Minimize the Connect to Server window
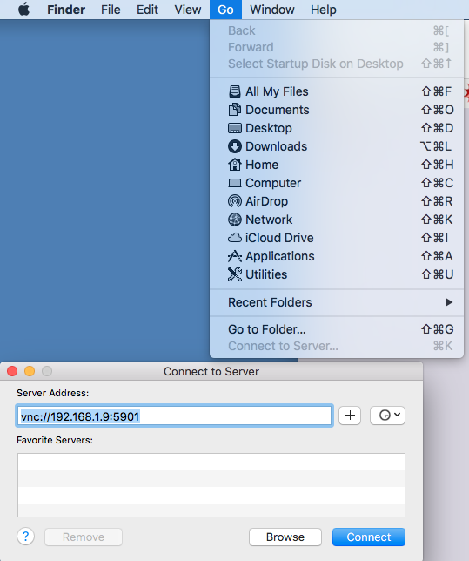Screen dimensions: 469x561 30,371
